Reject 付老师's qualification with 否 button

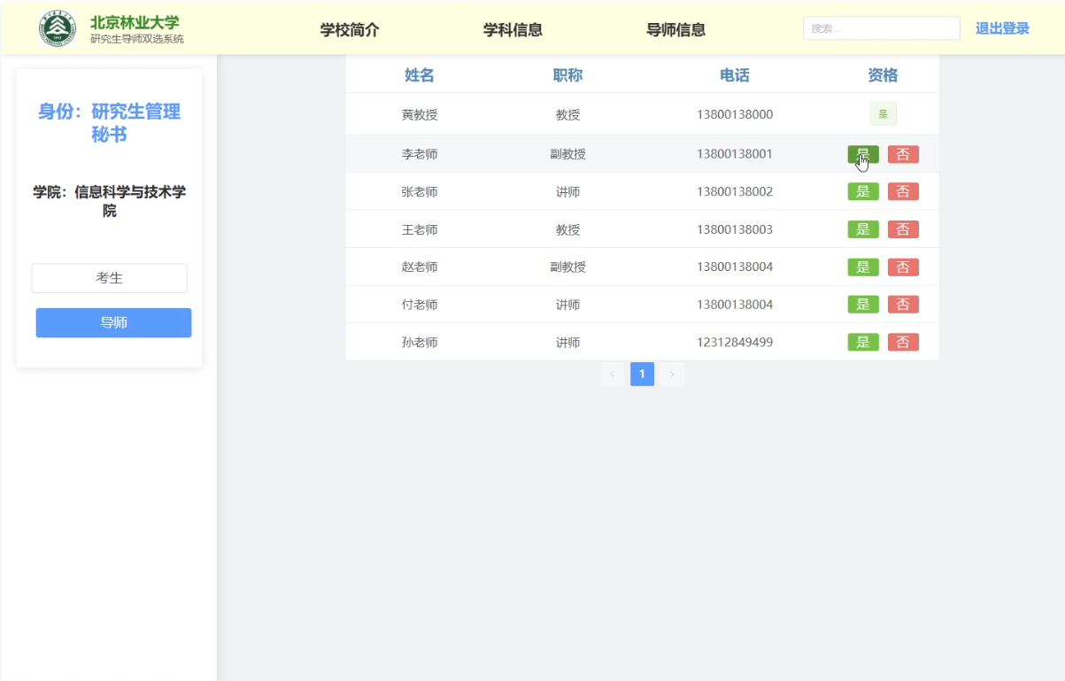click(x=902, y=304)
